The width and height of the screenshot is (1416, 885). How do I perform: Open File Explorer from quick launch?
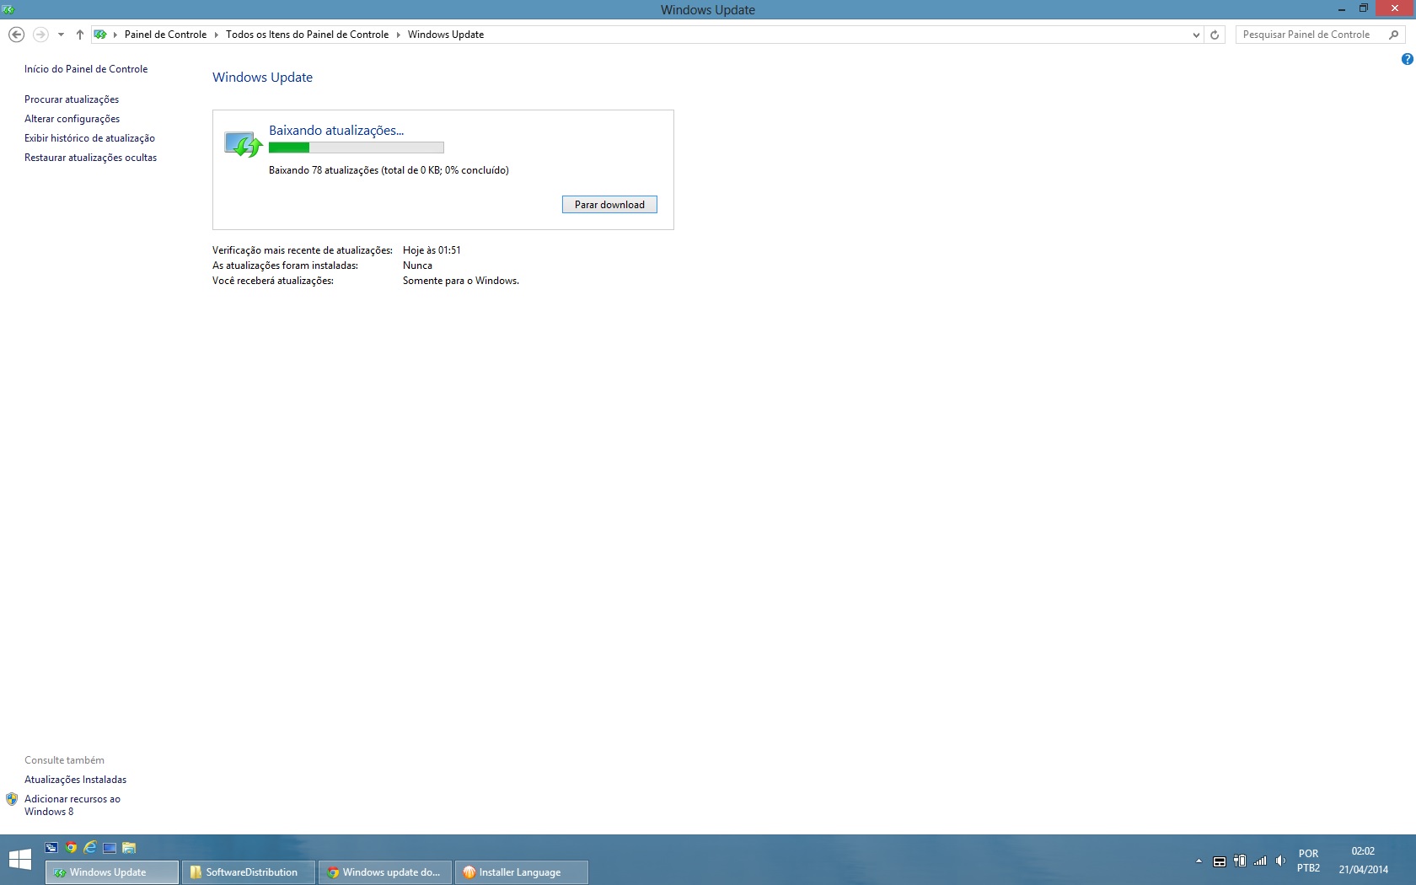(129, 848)
